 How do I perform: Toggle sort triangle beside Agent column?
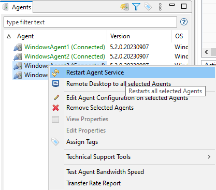[x=9, y=36]
